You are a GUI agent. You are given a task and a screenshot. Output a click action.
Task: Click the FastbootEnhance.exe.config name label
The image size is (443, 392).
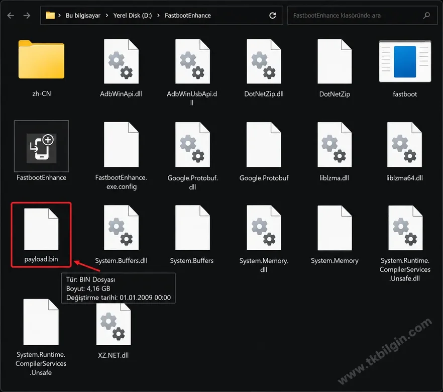point(121,182)
